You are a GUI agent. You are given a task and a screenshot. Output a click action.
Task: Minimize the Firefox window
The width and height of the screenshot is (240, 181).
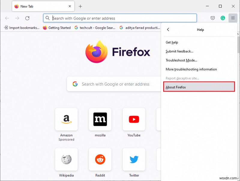207,6
